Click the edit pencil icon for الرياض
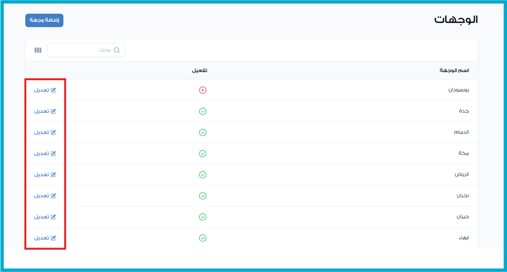The image size is (507, 272). 53,175
